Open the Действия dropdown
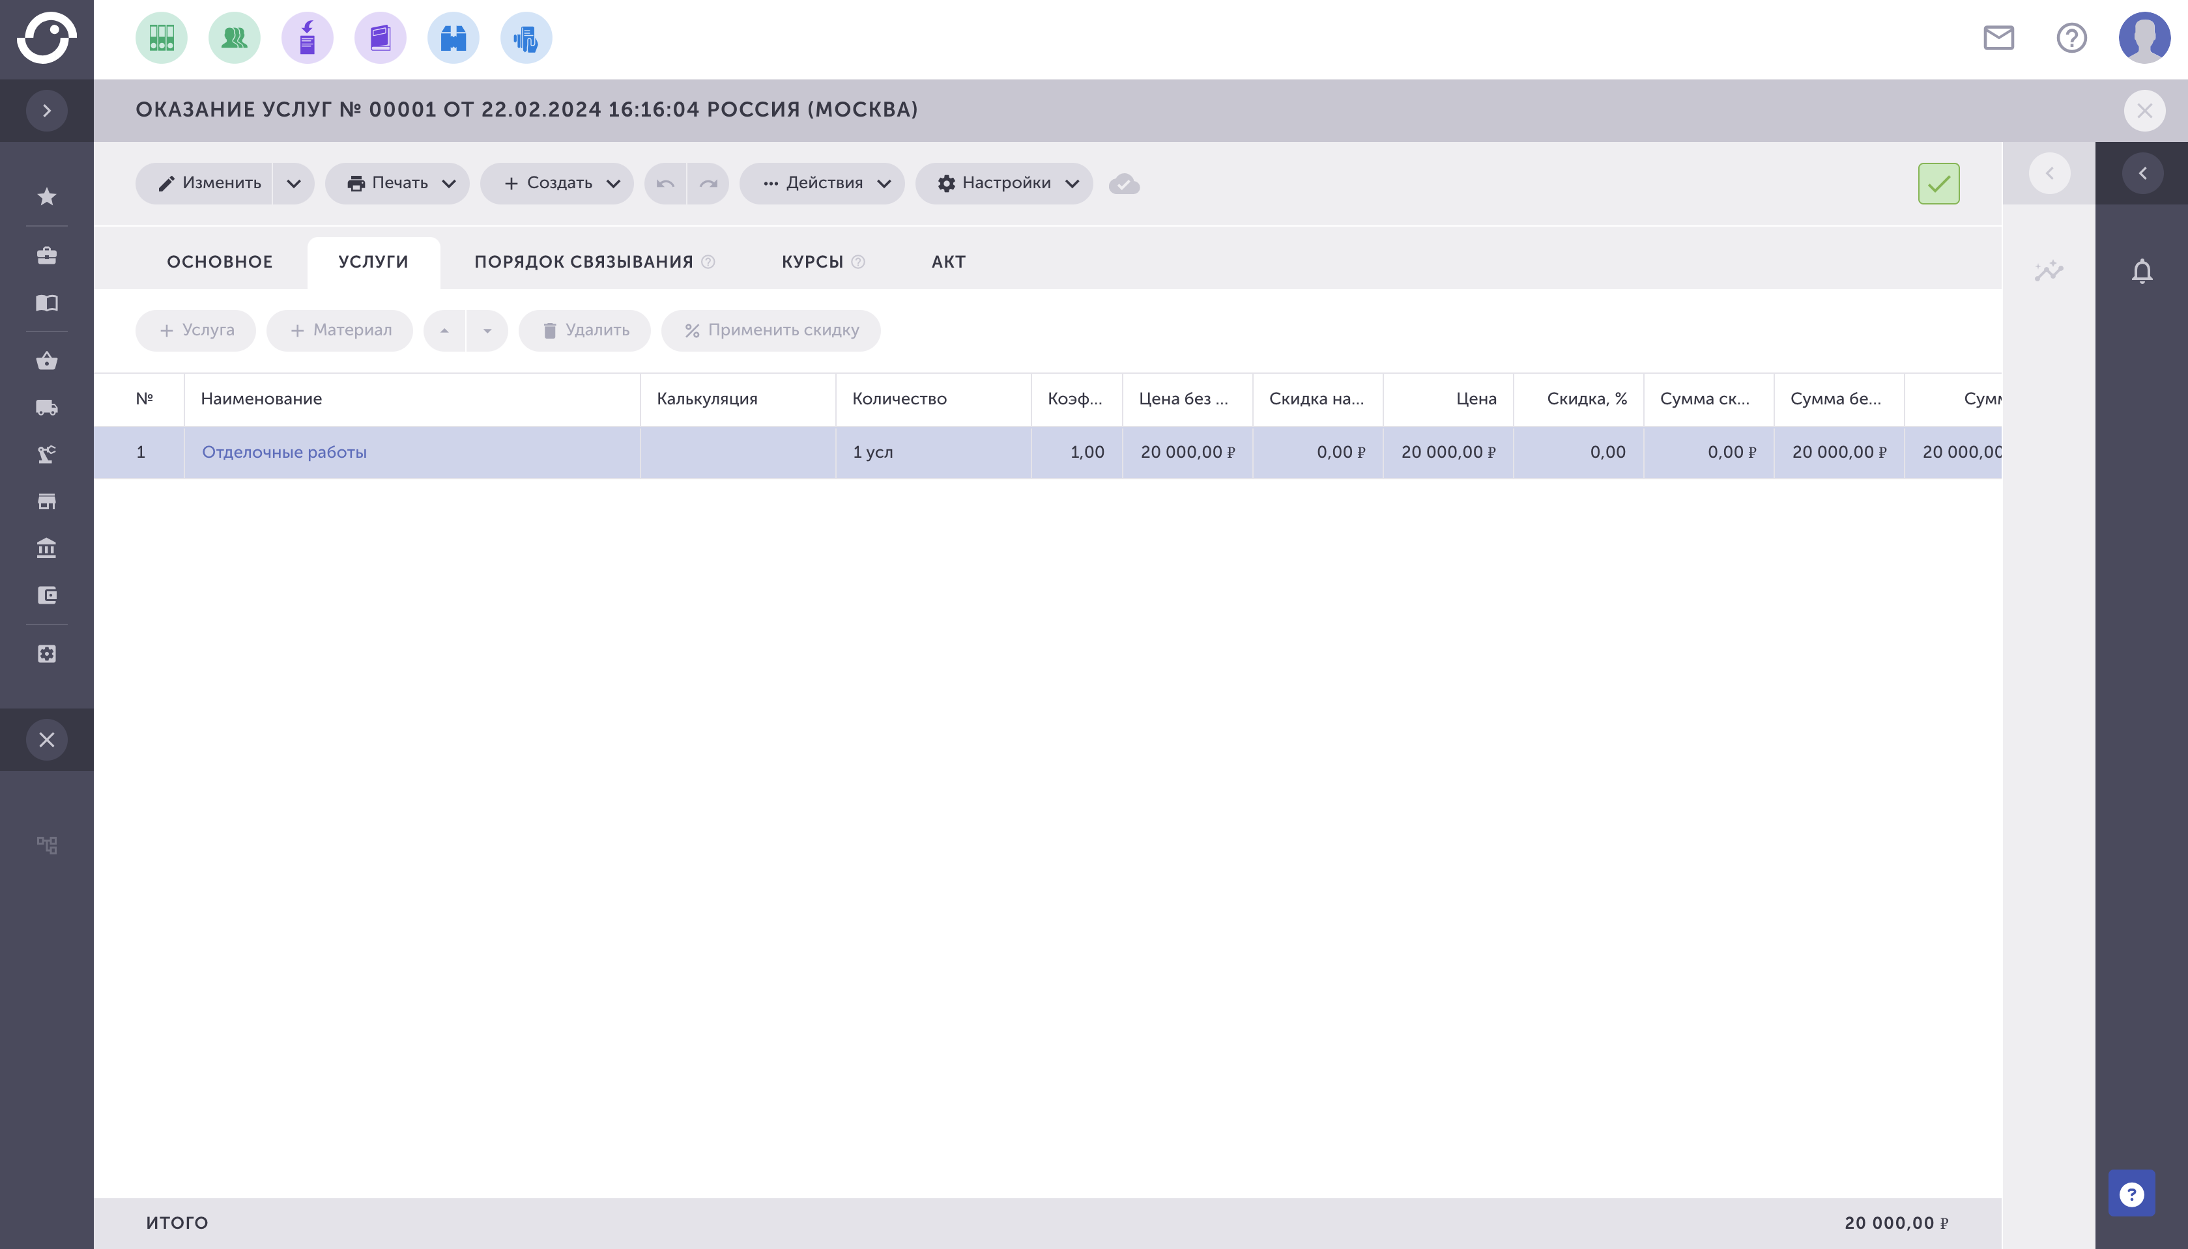Viewport: 2188px width, 1249px height. tap(822, 184)
